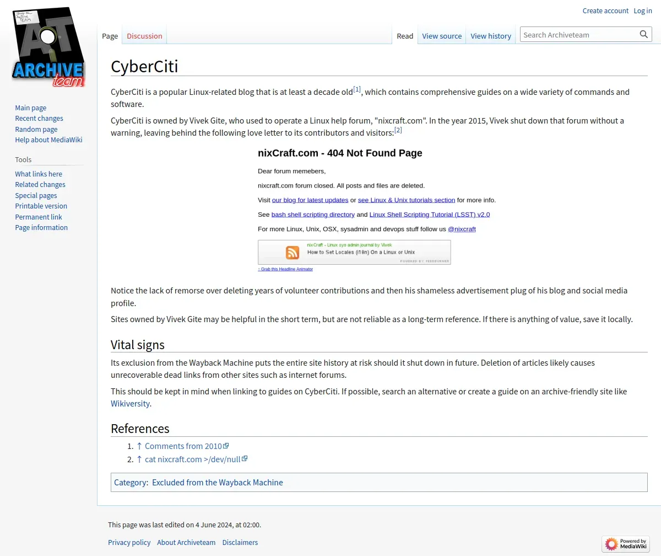Open cat nixcraft.com >/dev/null reference
Viewport: 661px width, 556px height.
196,459
